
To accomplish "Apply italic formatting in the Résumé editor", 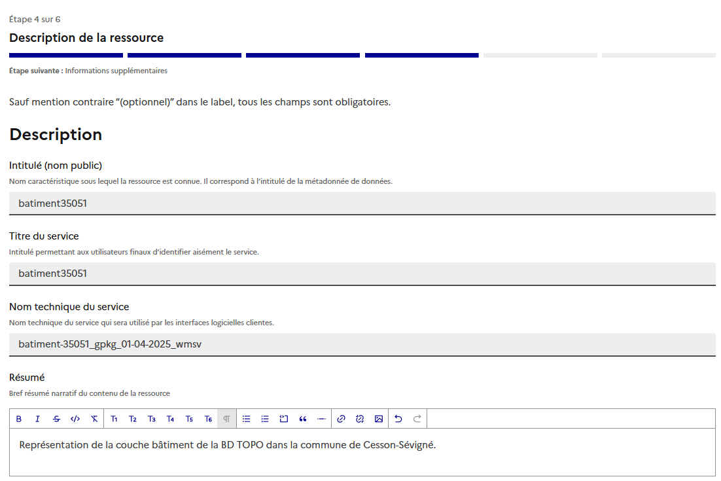I will click(37, 419).
